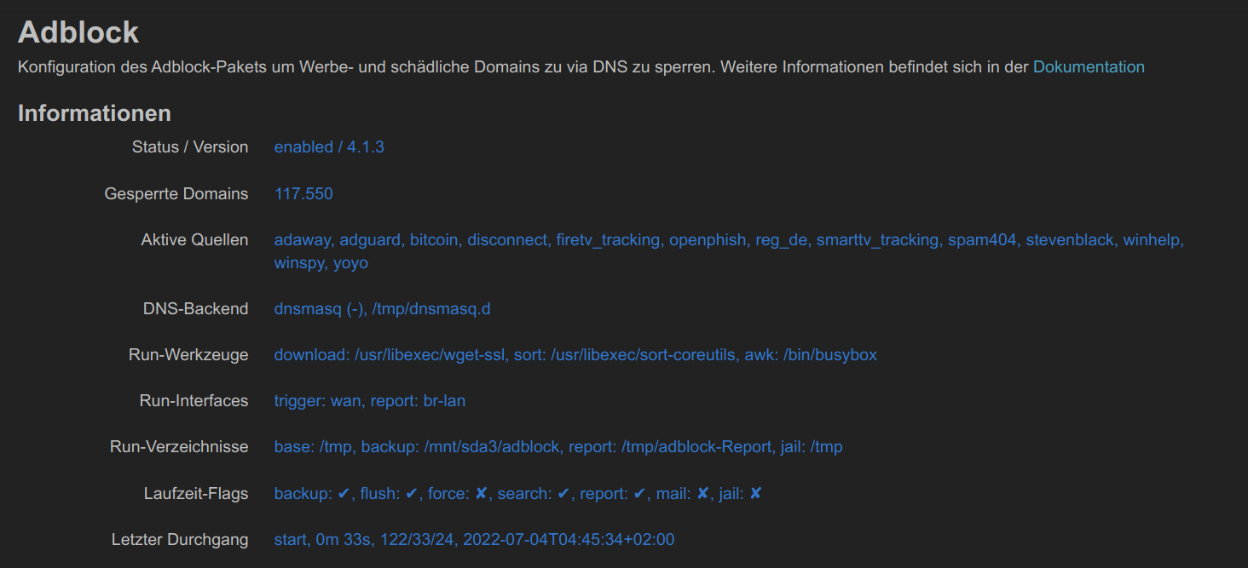
Task: Click the blocked domains count 117.550
Action: pyautogui.click(x=303, y=194)
